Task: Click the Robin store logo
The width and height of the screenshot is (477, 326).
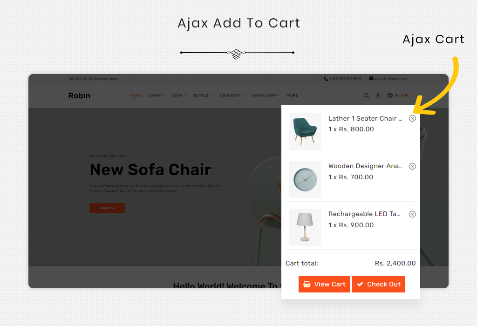Action: coord(79,95)
